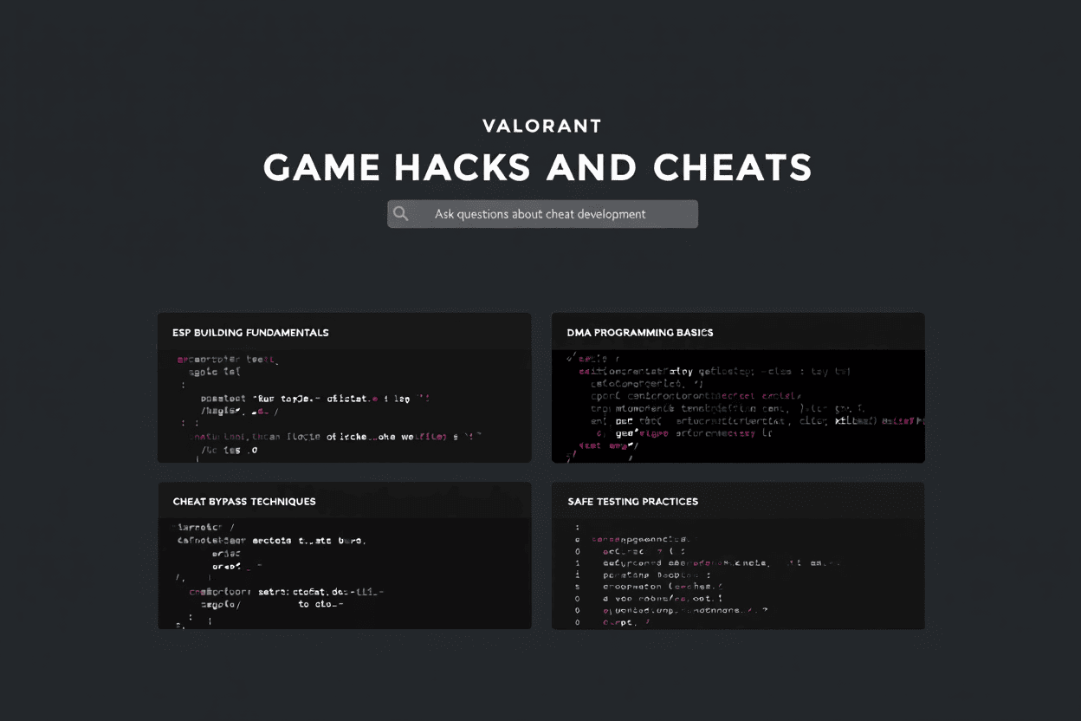The width and height of the screenshot is (1081, 721).
Task: Open the Safe Testing Practices card title
Action: 633,502
